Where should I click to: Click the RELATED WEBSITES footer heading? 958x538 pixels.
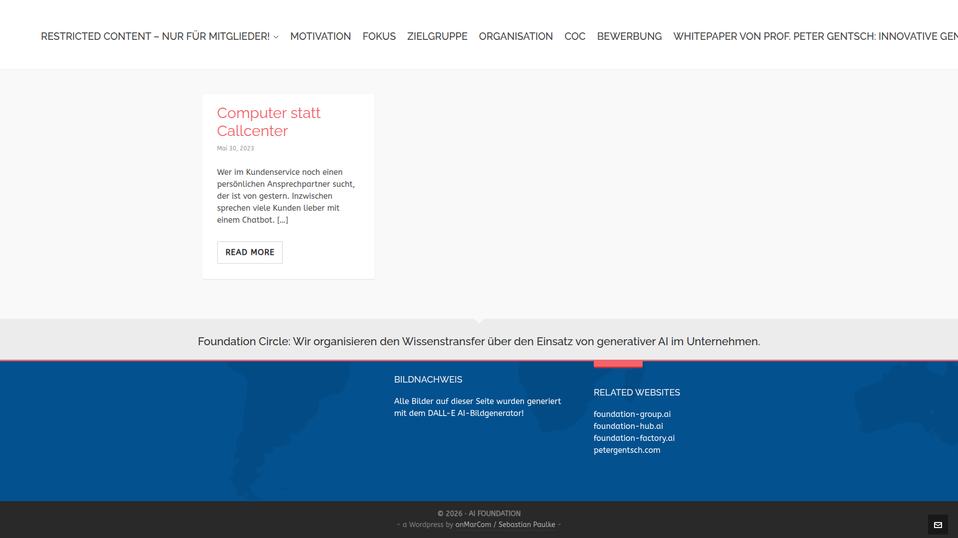click(637, 393)
